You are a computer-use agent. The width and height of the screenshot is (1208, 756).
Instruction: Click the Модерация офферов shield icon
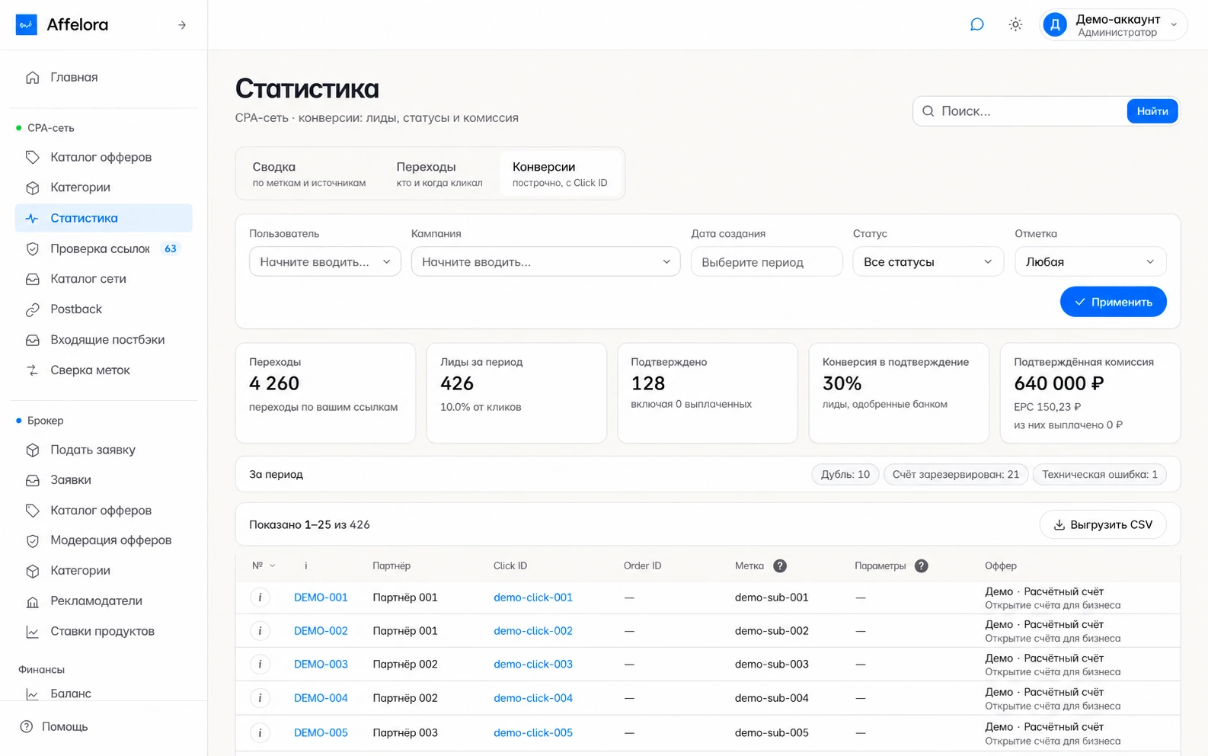pos(32,540)
